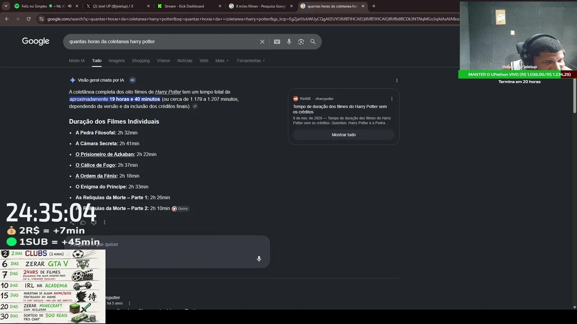
Task: Switch to the Stream - Kick Dashboard tab
Action: pyautogui.click(x=184, y=6)
